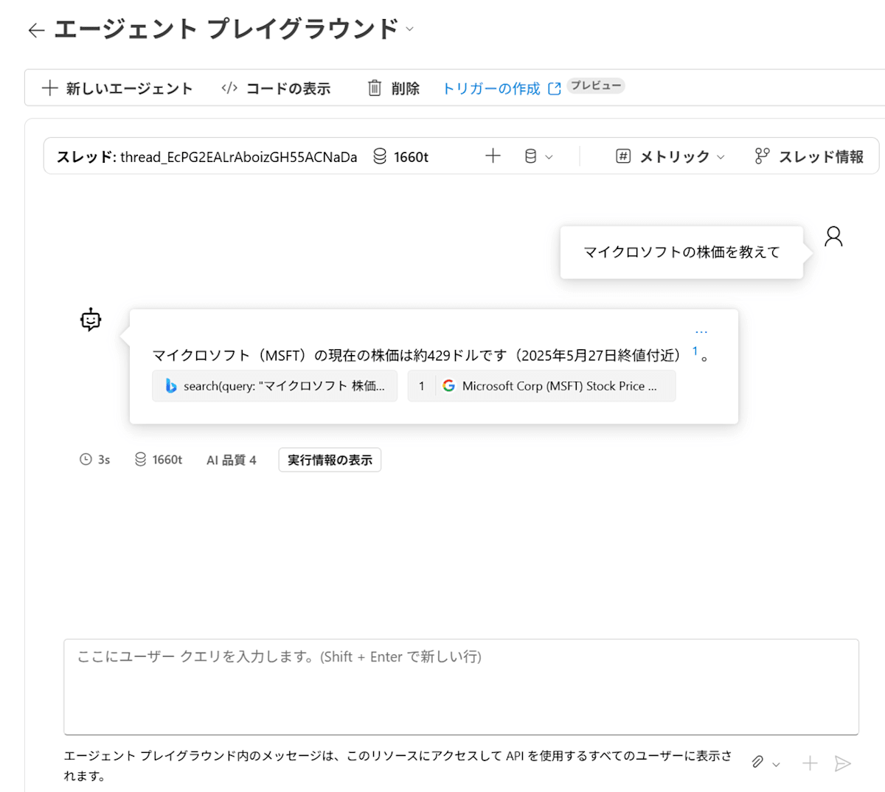Click the user avatar icon
885x792 pixels.
833,236
